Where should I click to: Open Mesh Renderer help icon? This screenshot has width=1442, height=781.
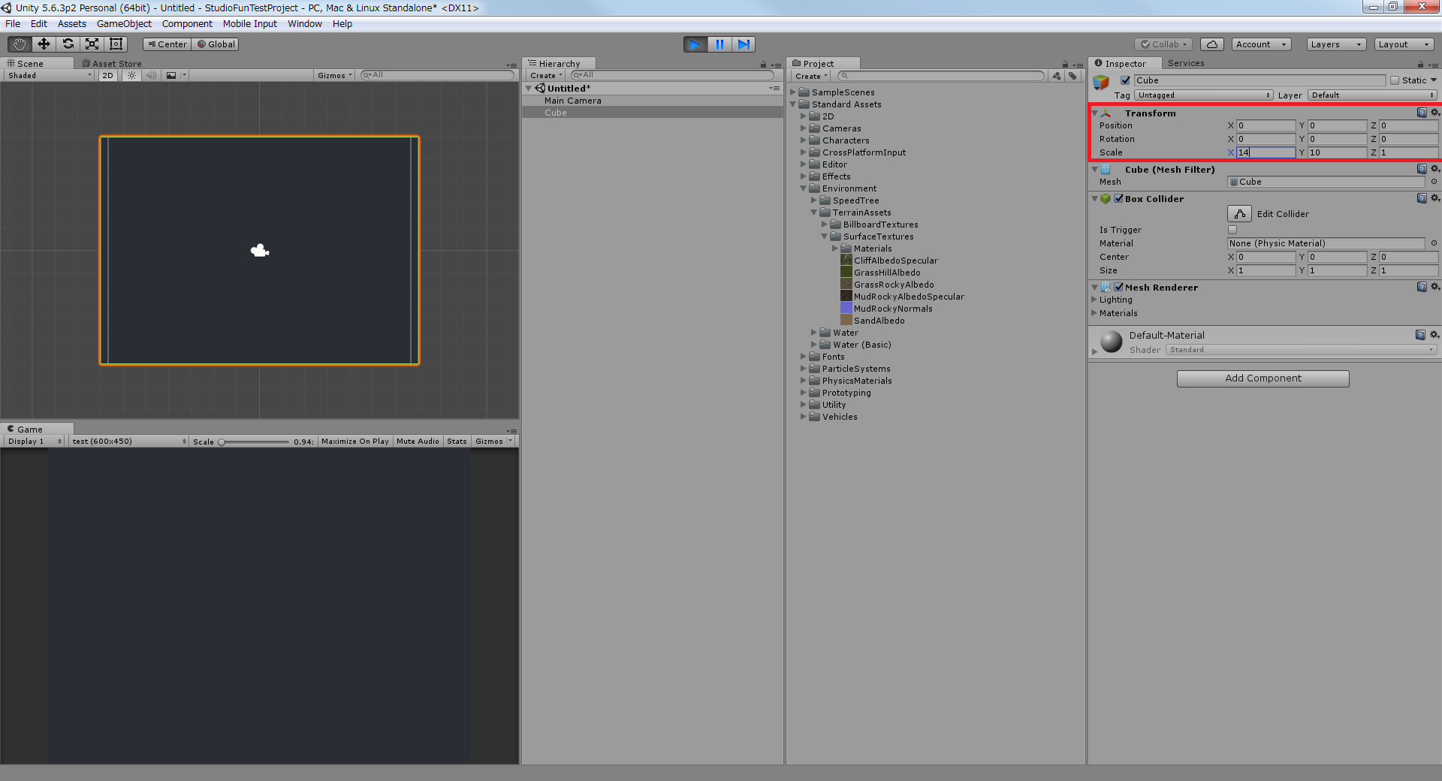[x=1422, y=287]
